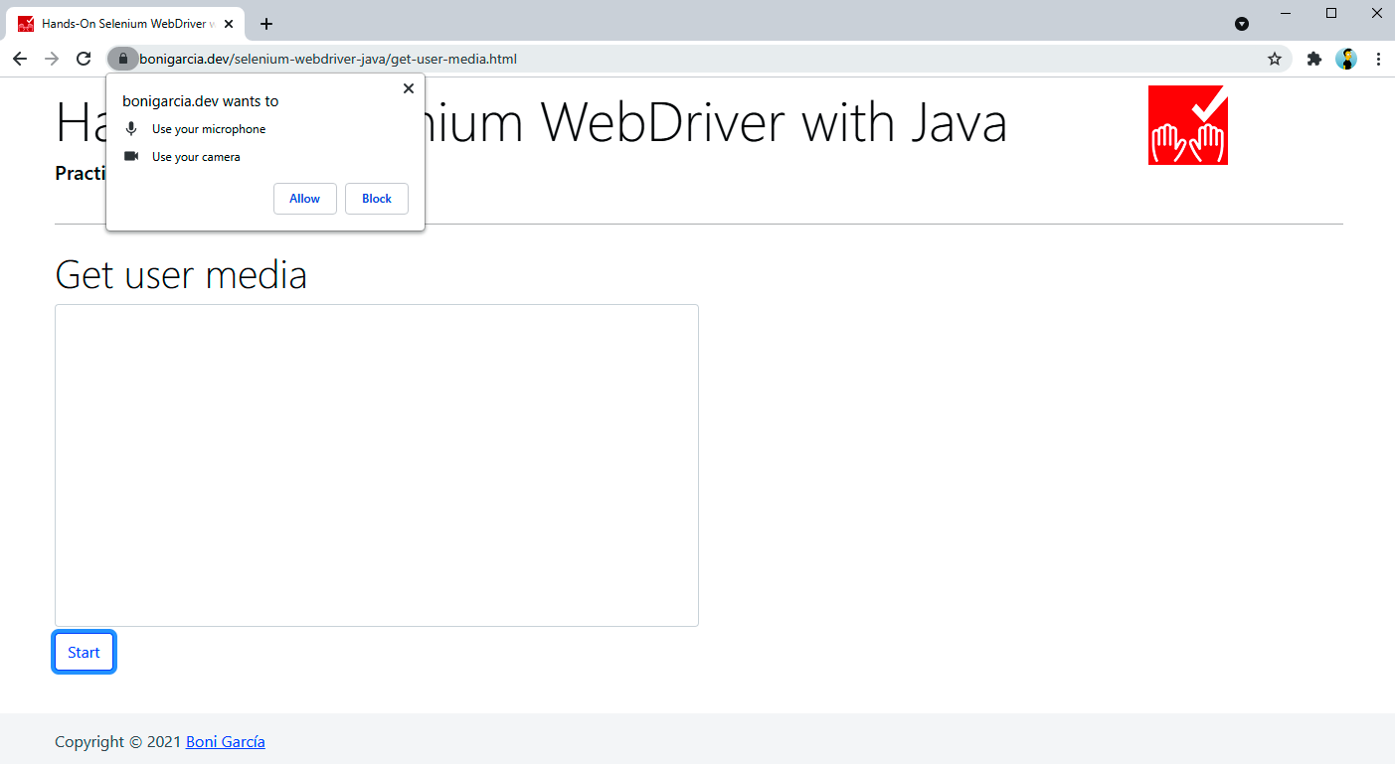Select the Hands-On Selenium WebDriver tab
Image resolution: width=1395 pixels, height=764 pixels.
pos(119,24)
